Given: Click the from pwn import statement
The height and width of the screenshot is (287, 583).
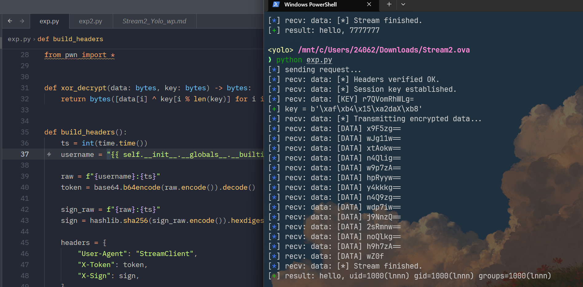Looking at the screenshot, I should click(79, 55).
